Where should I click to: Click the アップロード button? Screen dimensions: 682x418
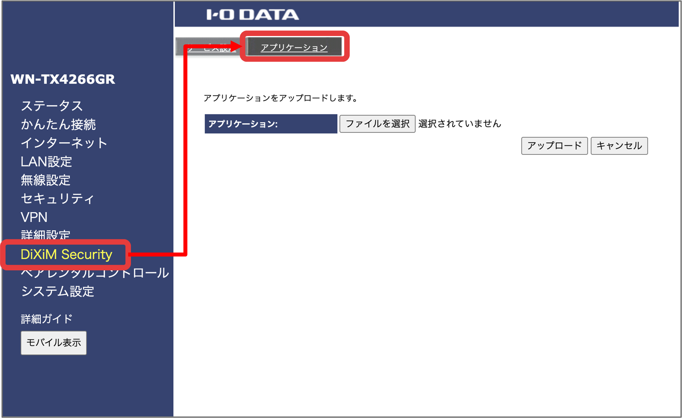(x=554, y=146)
